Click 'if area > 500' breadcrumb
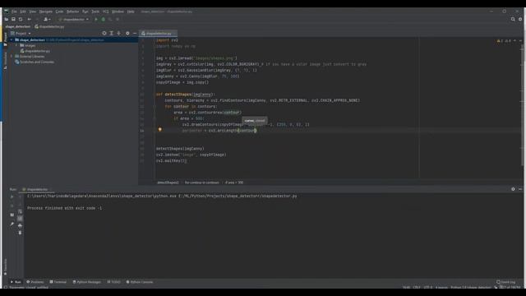 coord(234,183)
